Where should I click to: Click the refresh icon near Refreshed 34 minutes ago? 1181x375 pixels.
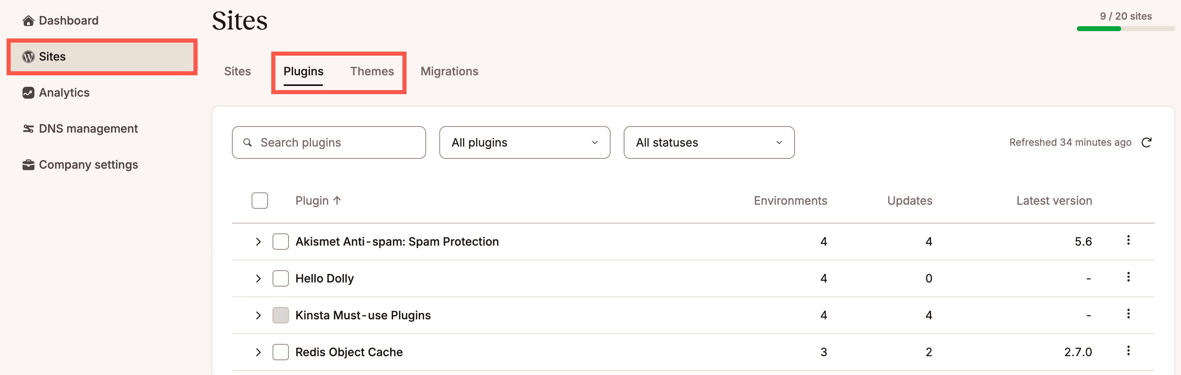1147,142
